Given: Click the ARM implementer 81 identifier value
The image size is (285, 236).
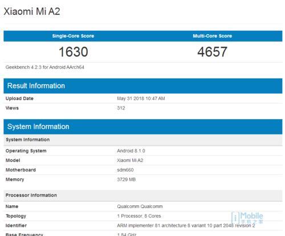Looking at the screenshot, I should click(x=186, y=226).
